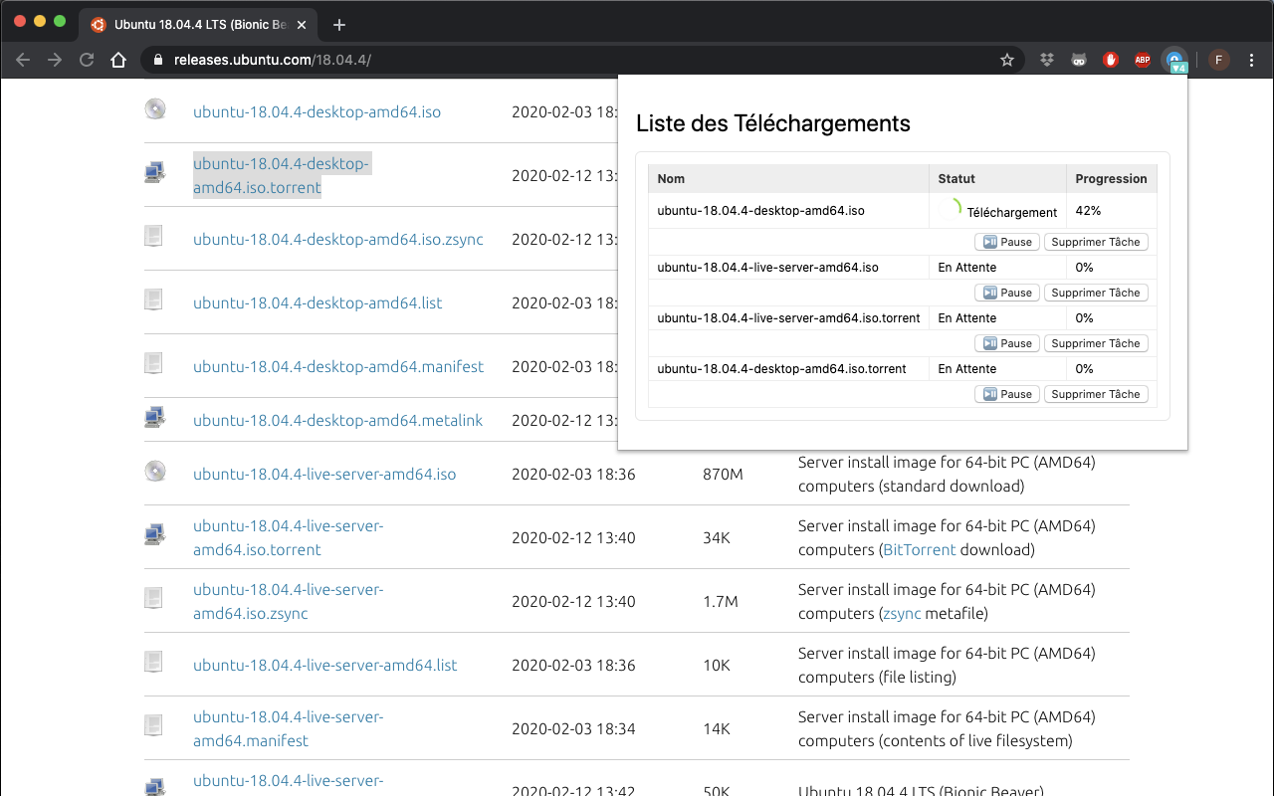Pause the queued desktop-amd64.iso.torrent task

tap(1007, 394)
